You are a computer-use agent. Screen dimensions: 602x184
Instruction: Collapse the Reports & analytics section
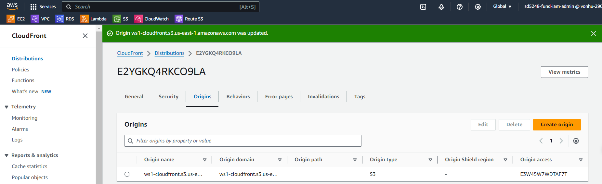click(7, 155)
